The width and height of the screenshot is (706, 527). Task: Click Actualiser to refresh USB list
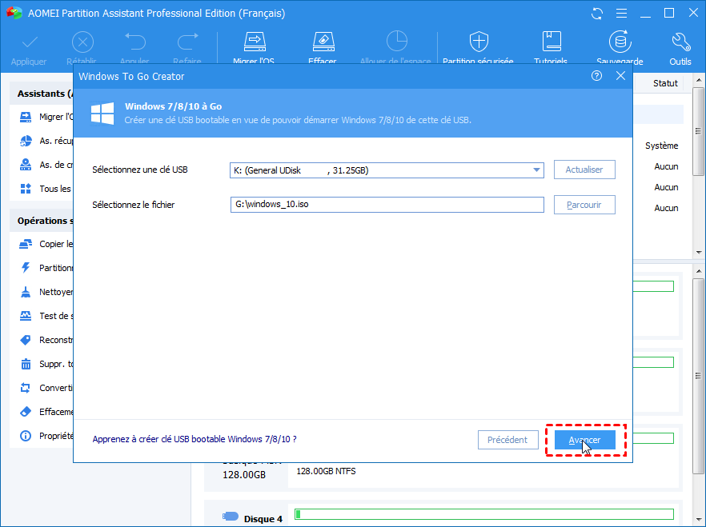pyautogui.click(x=584, y=170)
